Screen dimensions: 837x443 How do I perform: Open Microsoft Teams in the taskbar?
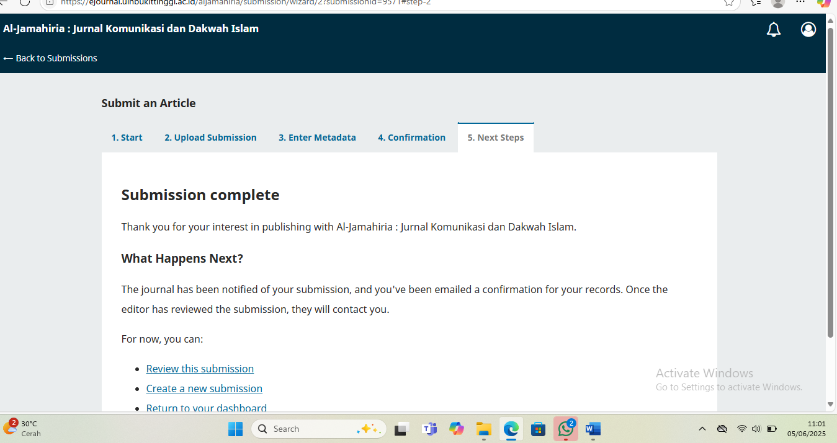click(x=429, y=429)
